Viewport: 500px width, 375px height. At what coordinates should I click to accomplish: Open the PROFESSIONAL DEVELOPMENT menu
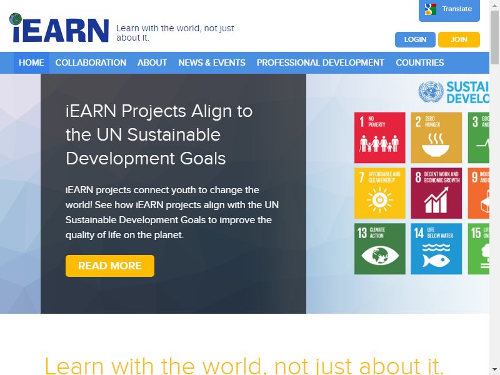[321, 63]
